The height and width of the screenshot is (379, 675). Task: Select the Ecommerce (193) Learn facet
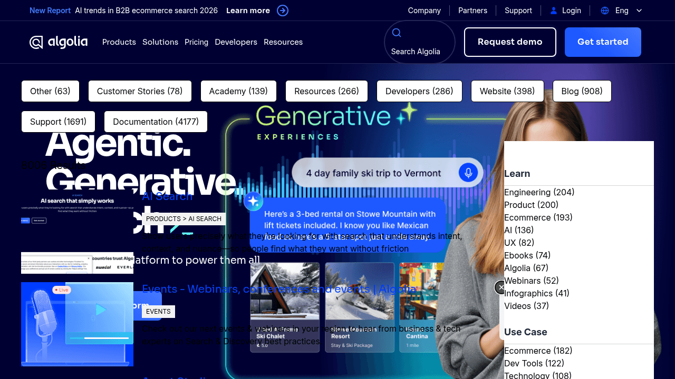pyautogui.click(x=538, y=217)
